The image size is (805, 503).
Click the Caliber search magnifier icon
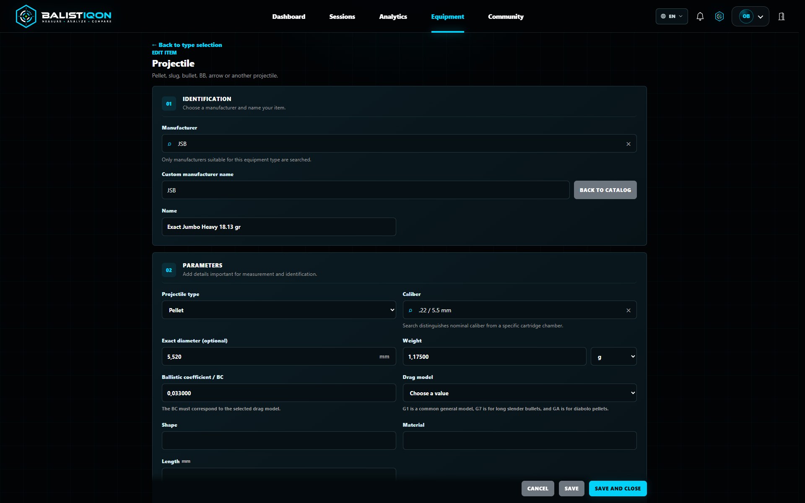(x=410, y=310)
